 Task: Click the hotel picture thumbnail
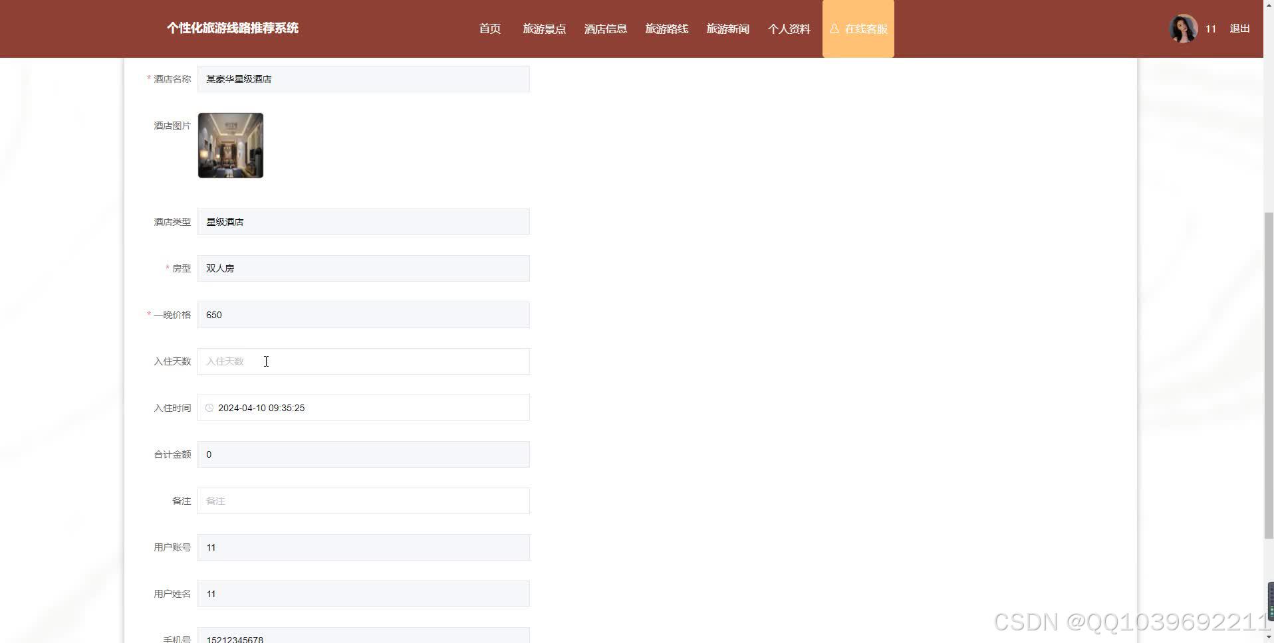[x=230, y=145]
